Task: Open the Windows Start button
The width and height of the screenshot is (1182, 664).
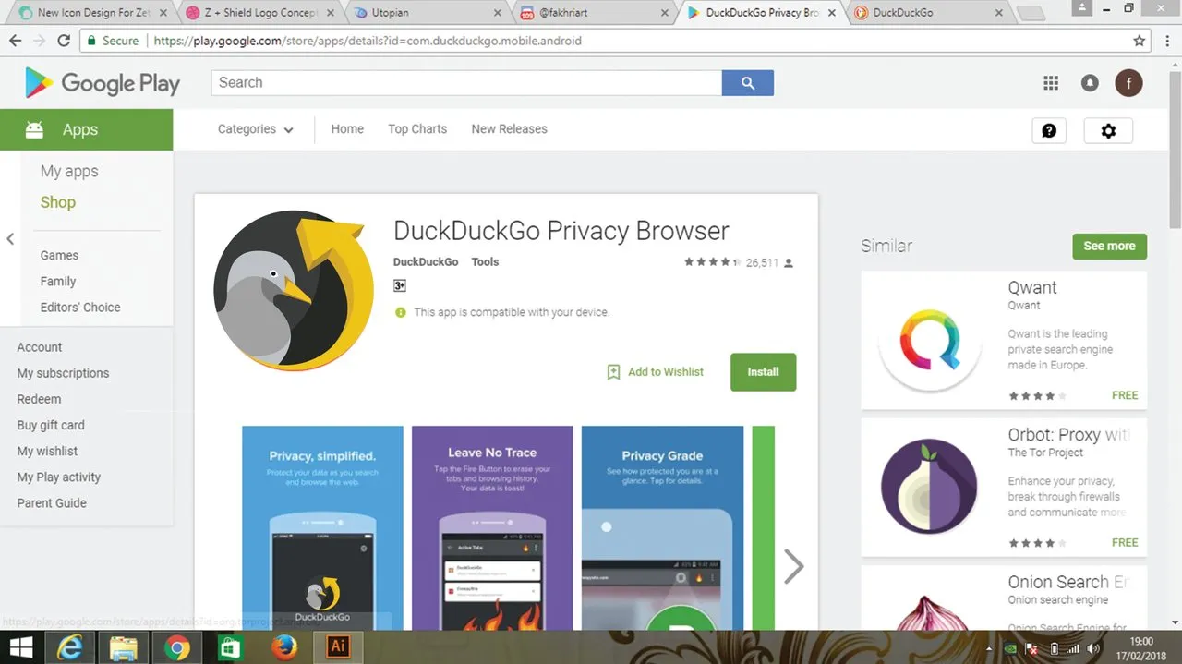Action: click(x=21, y=646)
